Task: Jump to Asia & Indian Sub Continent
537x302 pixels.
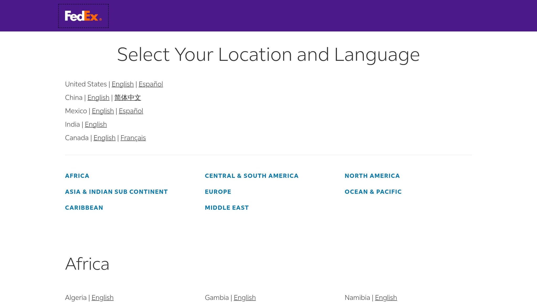Action: pyautogui.click(x=116, y=192)
